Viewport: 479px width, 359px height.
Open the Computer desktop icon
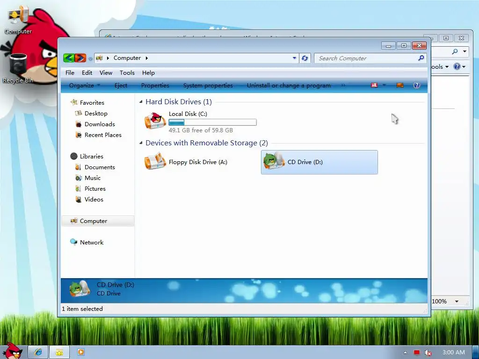18,19
